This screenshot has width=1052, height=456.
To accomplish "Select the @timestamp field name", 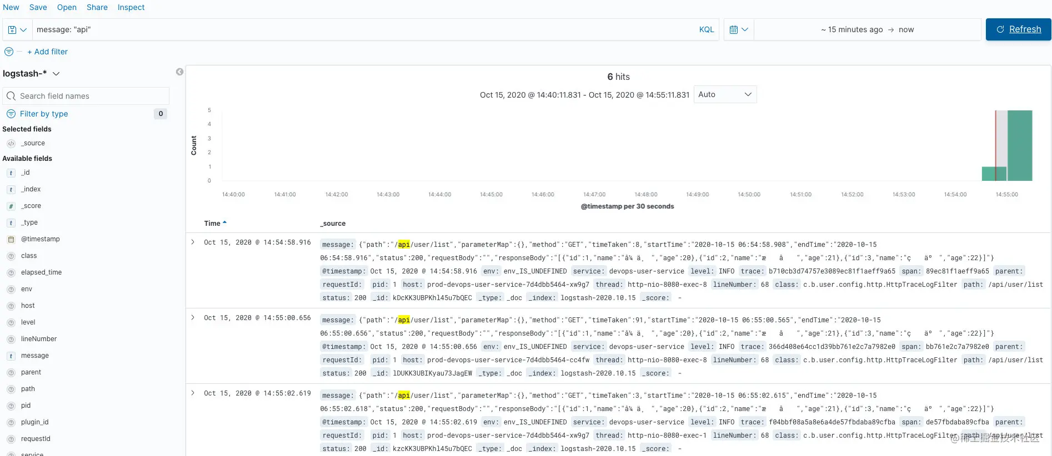I will tap(41, 239).
